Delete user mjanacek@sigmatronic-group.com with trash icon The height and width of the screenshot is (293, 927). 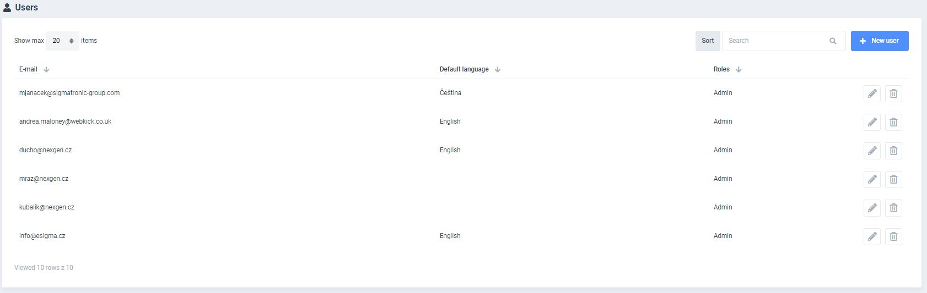(893, 93)
